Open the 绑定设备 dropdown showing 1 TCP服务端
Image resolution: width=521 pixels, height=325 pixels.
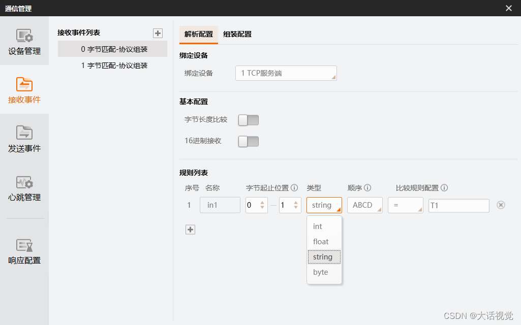286,73
